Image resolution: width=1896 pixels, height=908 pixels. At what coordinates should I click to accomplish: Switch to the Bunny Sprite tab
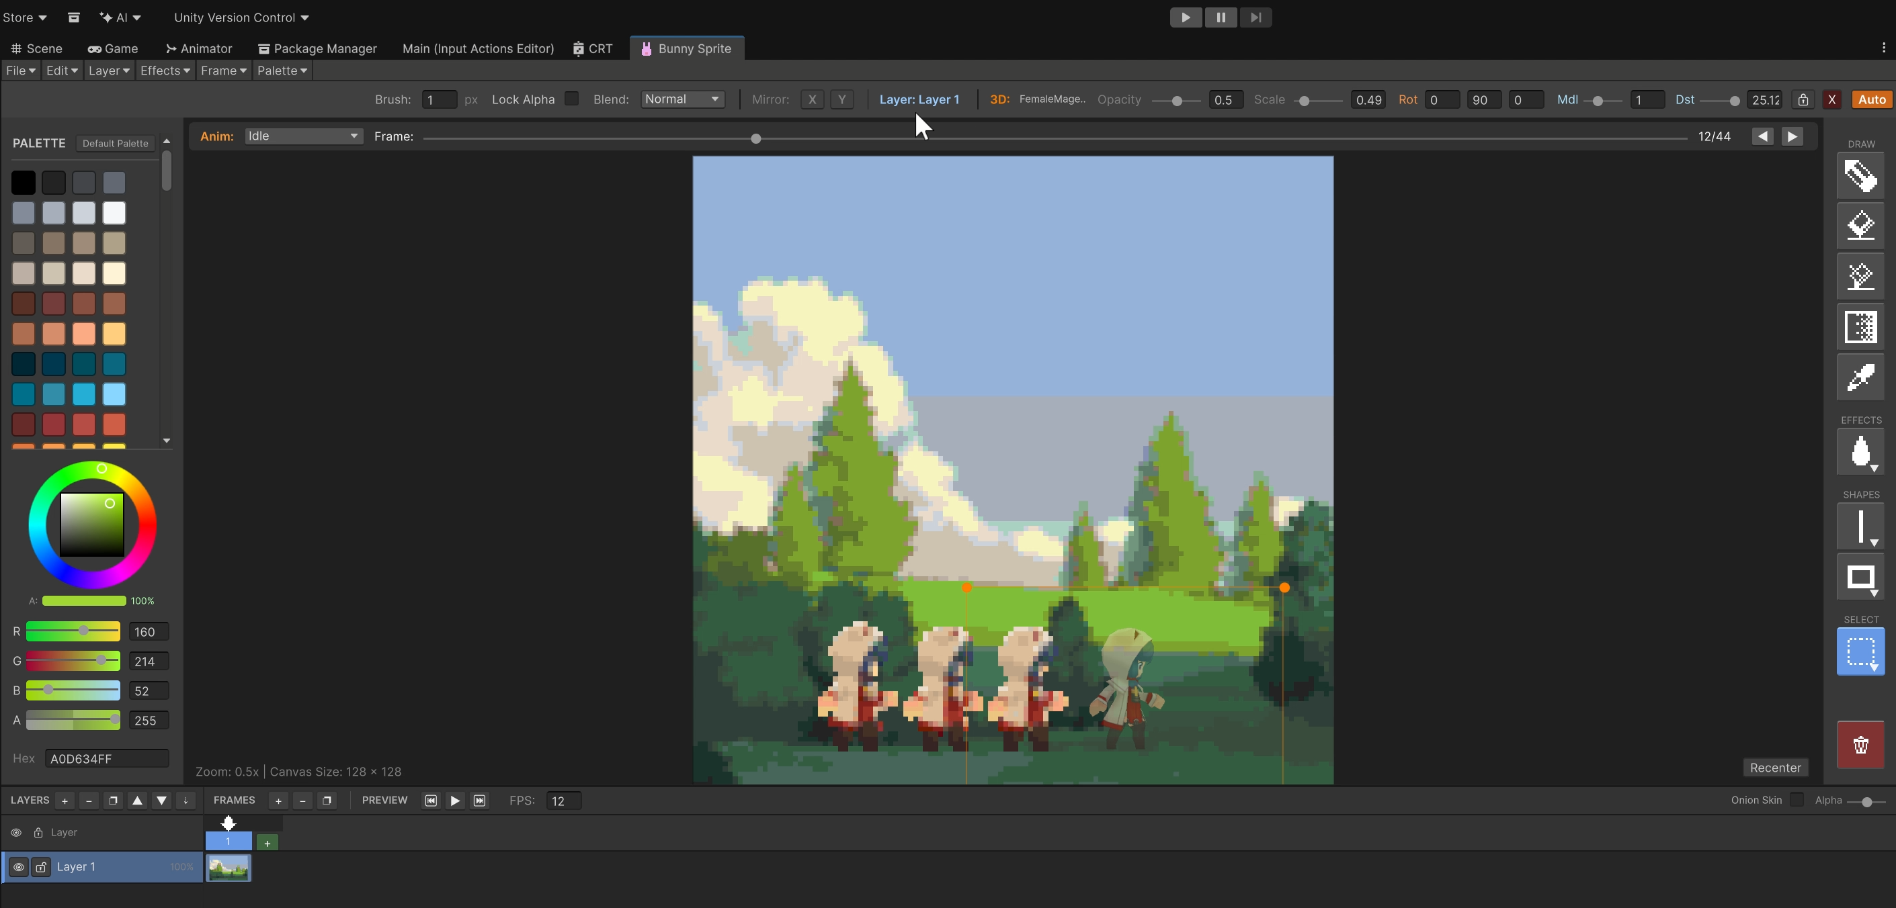pyautogui.click(x=686, y=48)
